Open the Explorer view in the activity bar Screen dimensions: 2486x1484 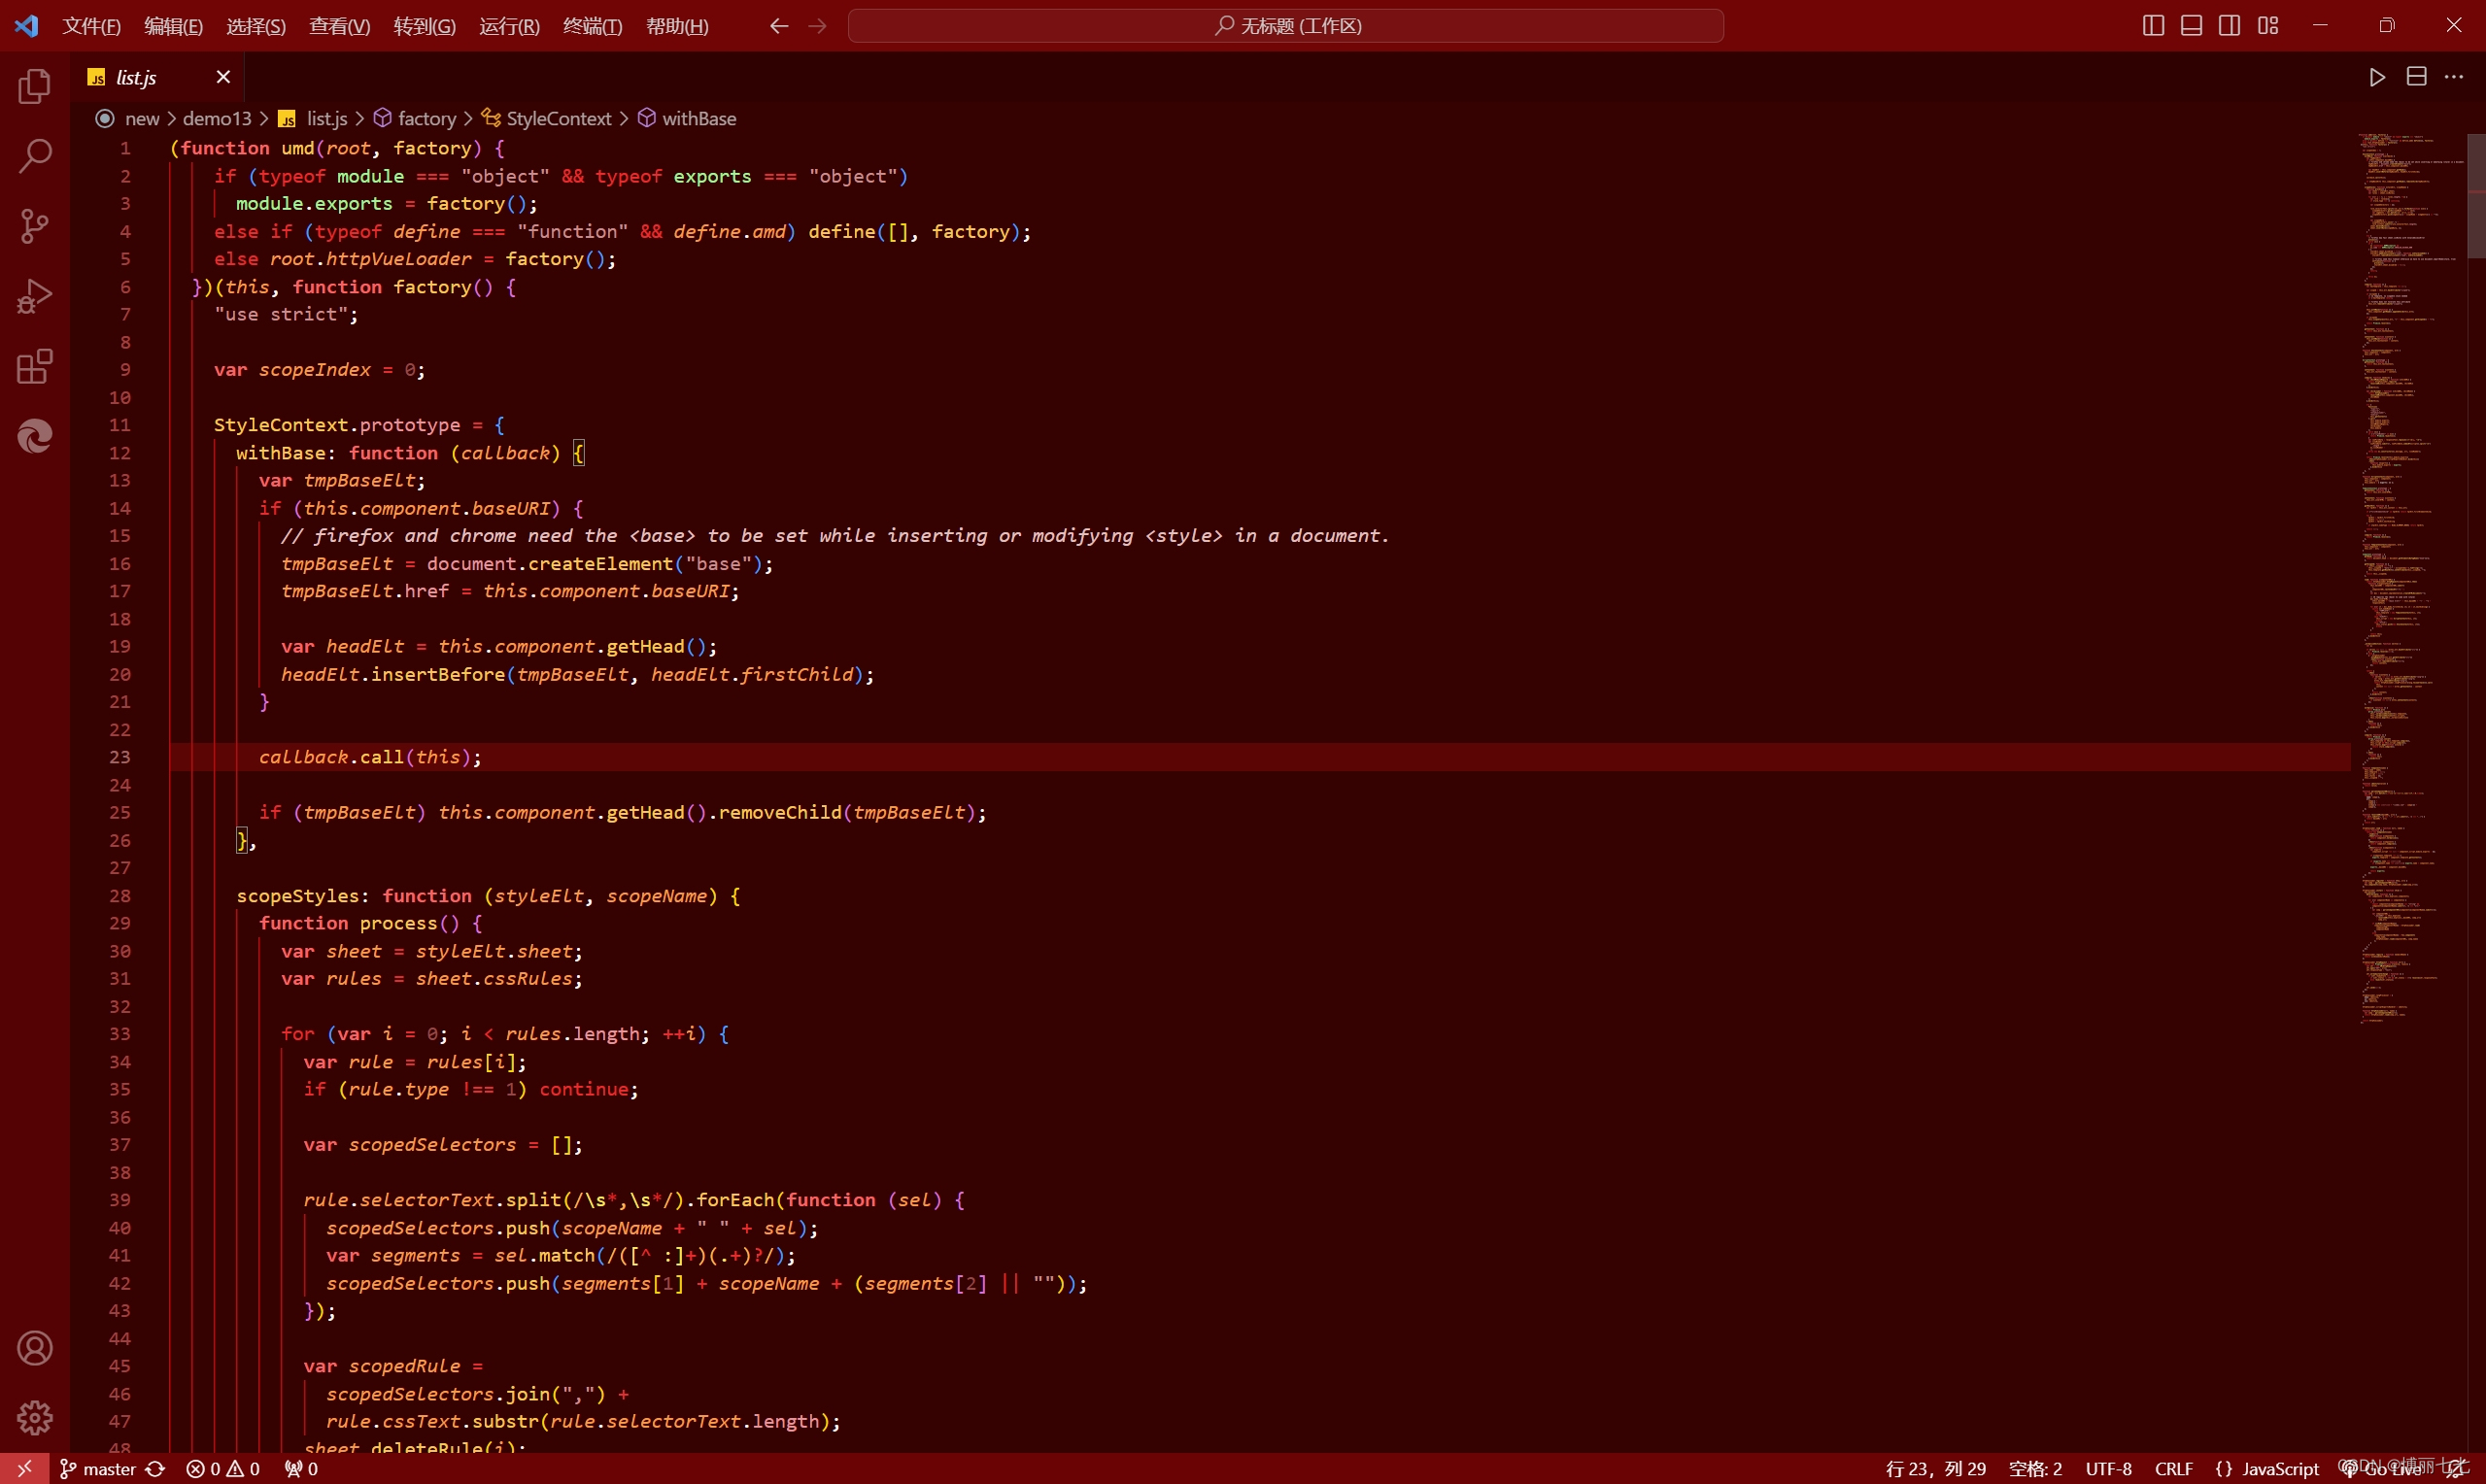35,87
